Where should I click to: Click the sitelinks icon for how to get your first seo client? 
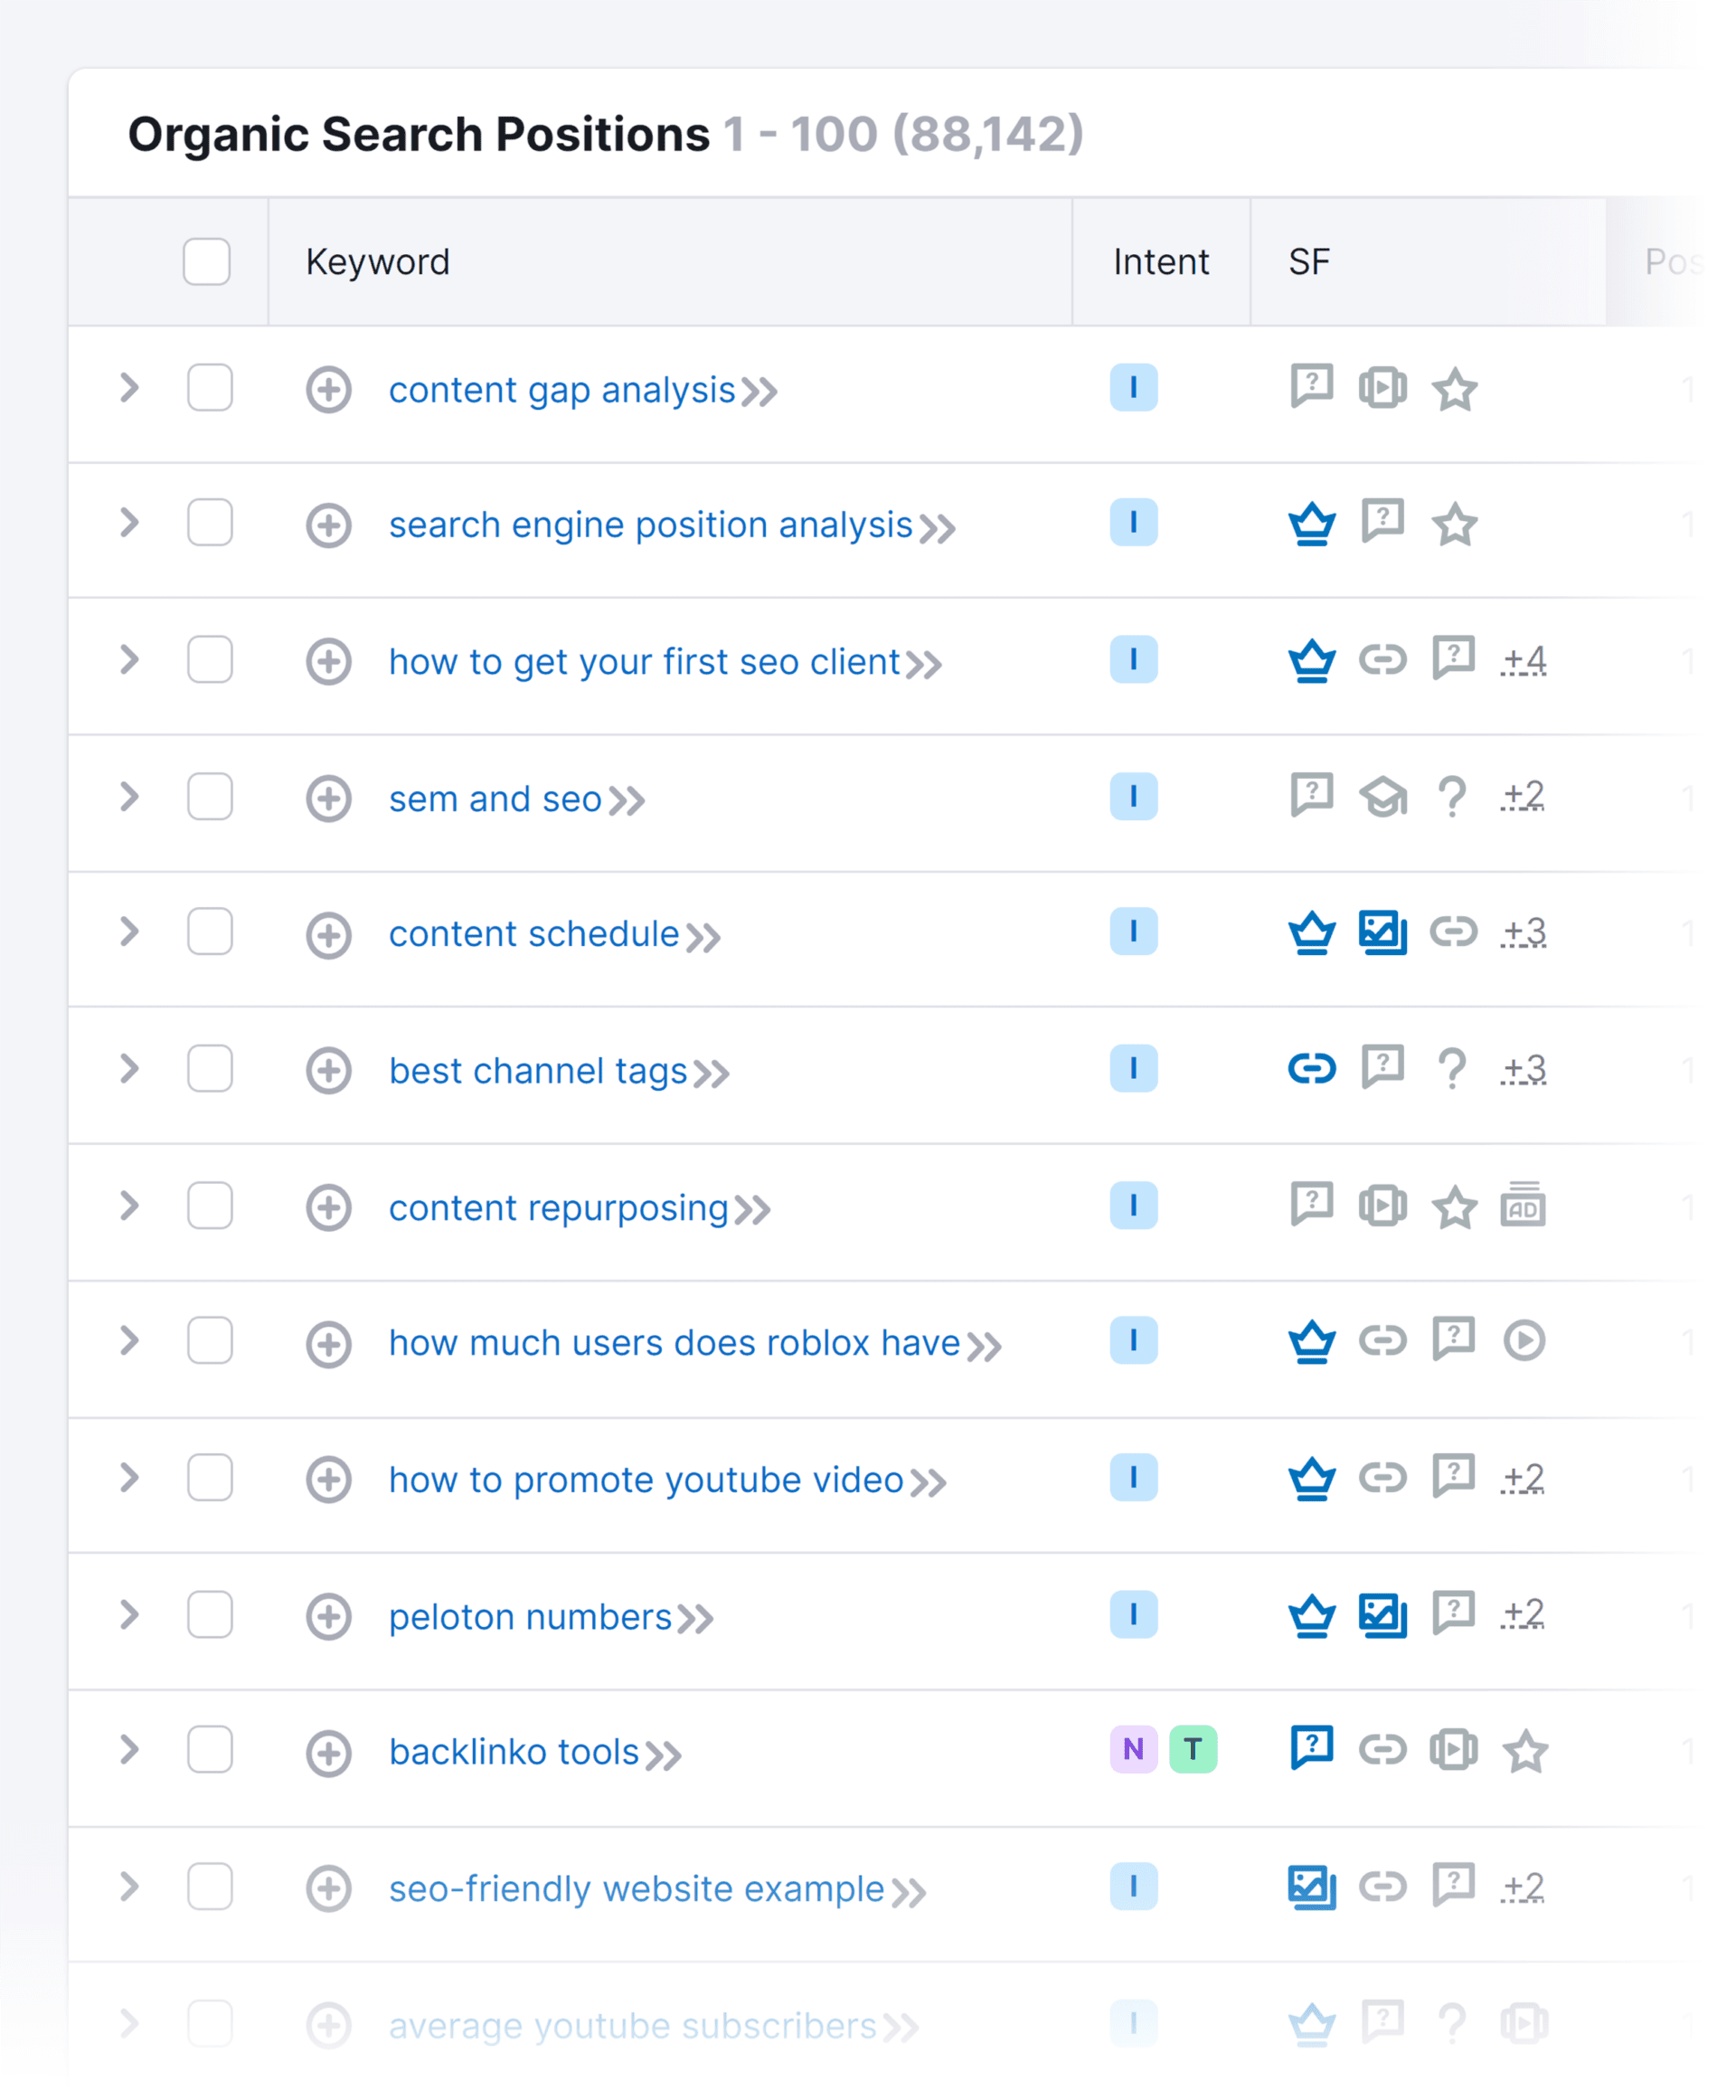(1383, 660)
